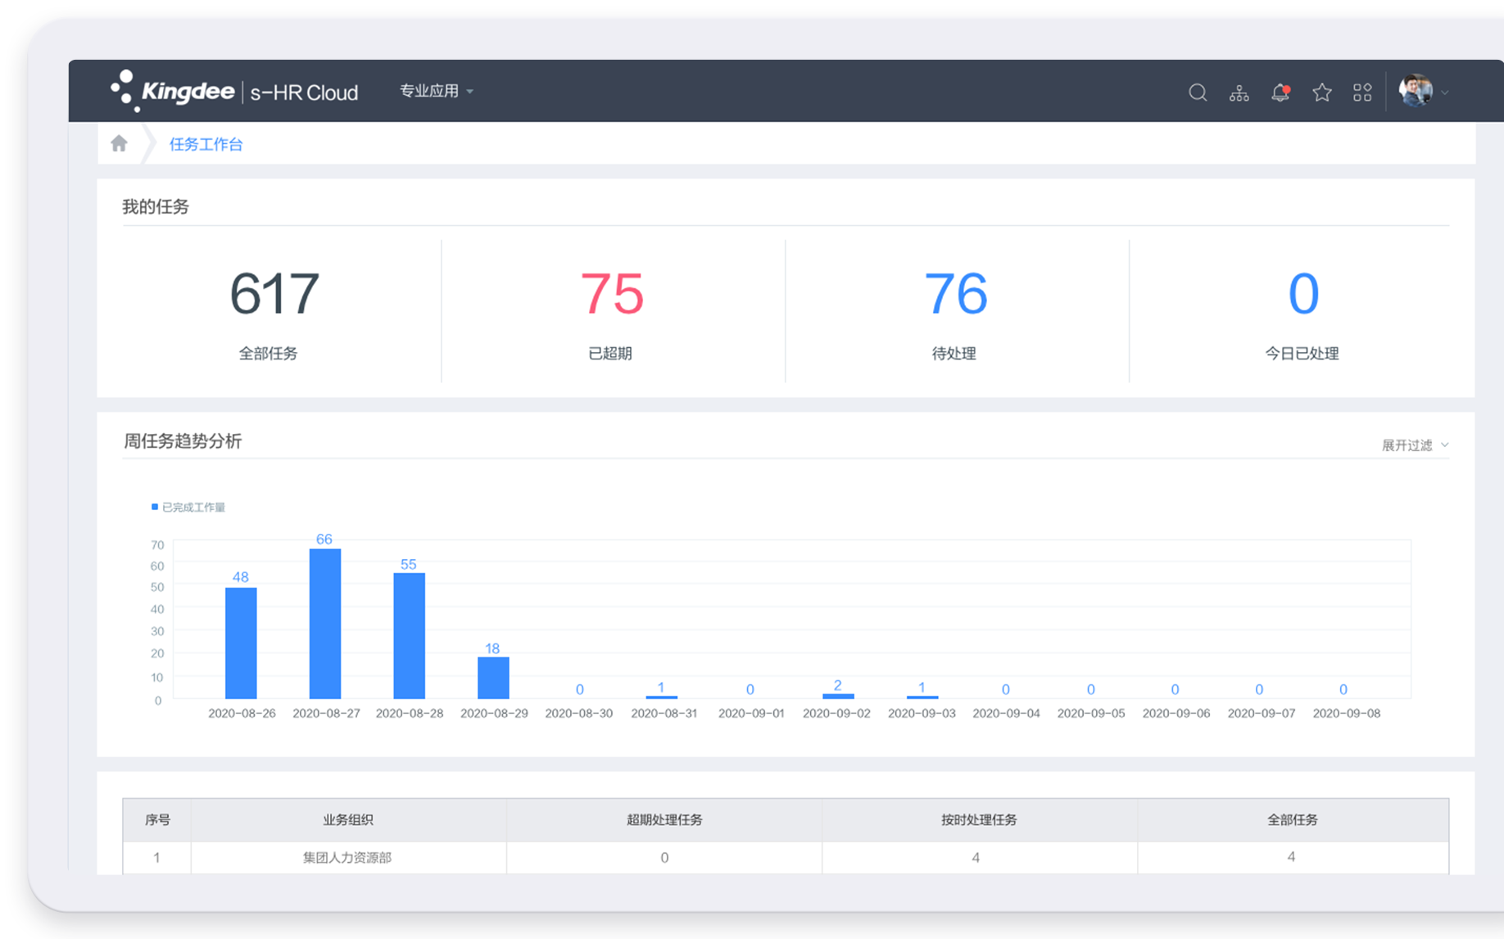Image resolution: width=1504 pixels, height=939 pixels.
Task: Open the 专业应用 dropdown menu
Action: [x=436, y=91]
